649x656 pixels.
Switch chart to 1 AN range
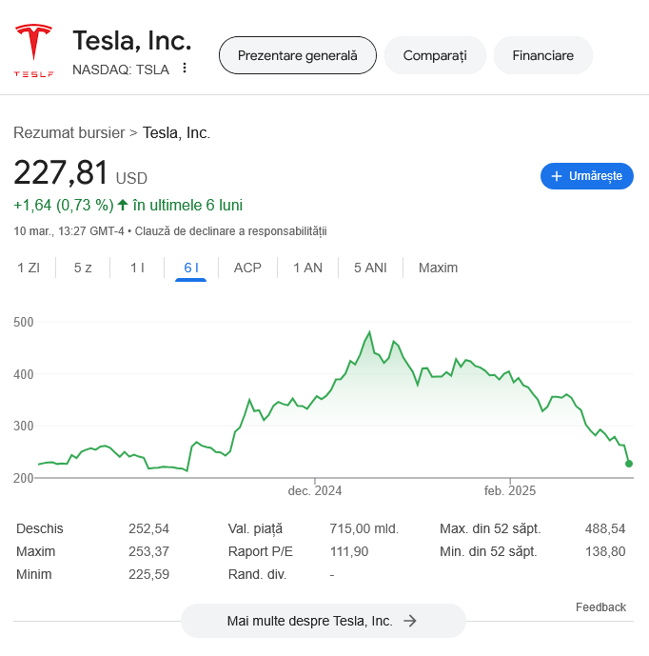click(x=307, y=268)
